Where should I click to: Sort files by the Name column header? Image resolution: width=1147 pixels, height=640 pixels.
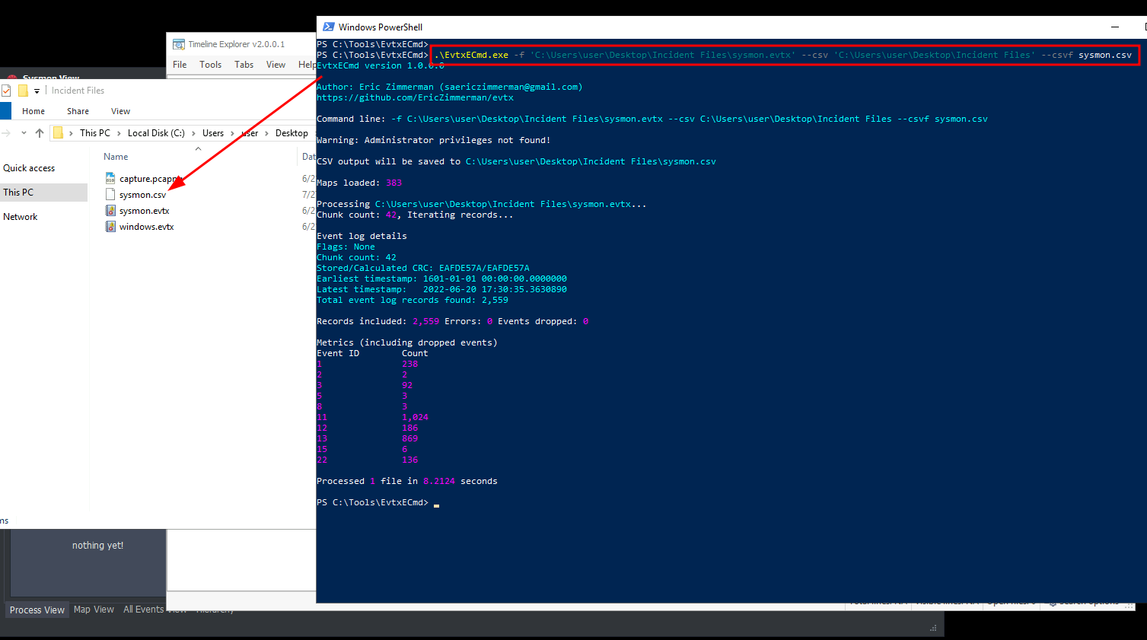[x=116, y=157]
